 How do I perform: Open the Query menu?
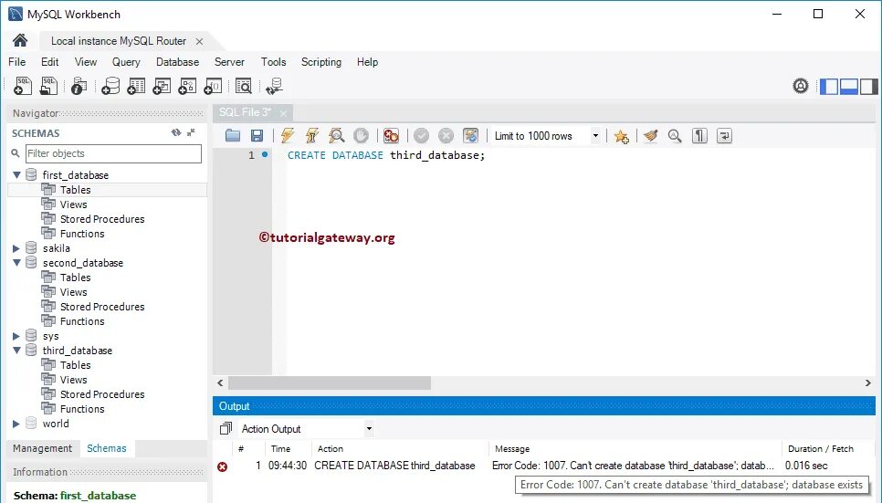coord(126,62)
